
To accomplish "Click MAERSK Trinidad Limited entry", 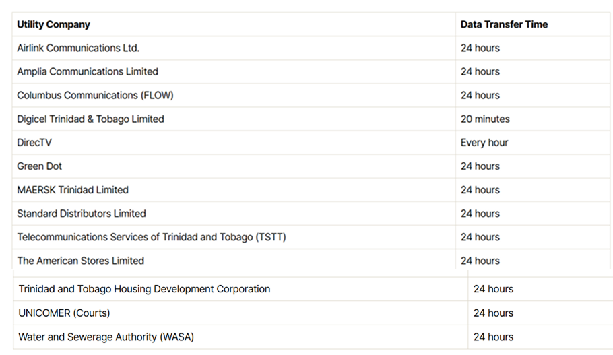I will click(73, 189).
